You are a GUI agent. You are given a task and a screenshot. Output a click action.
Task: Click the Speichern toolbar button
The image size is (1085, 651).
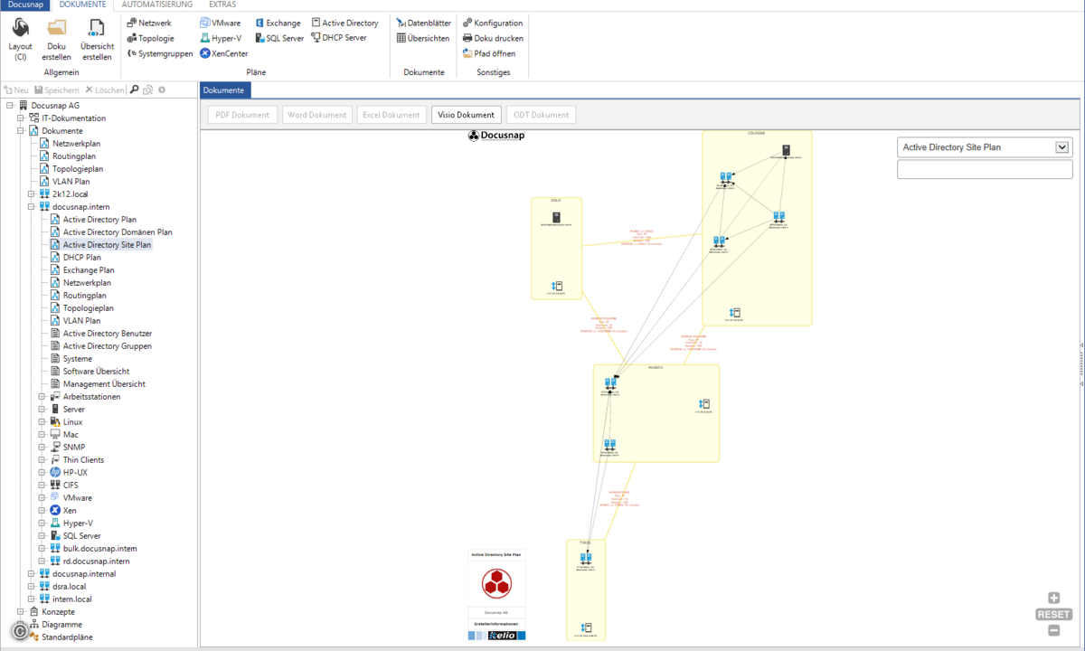57,90
